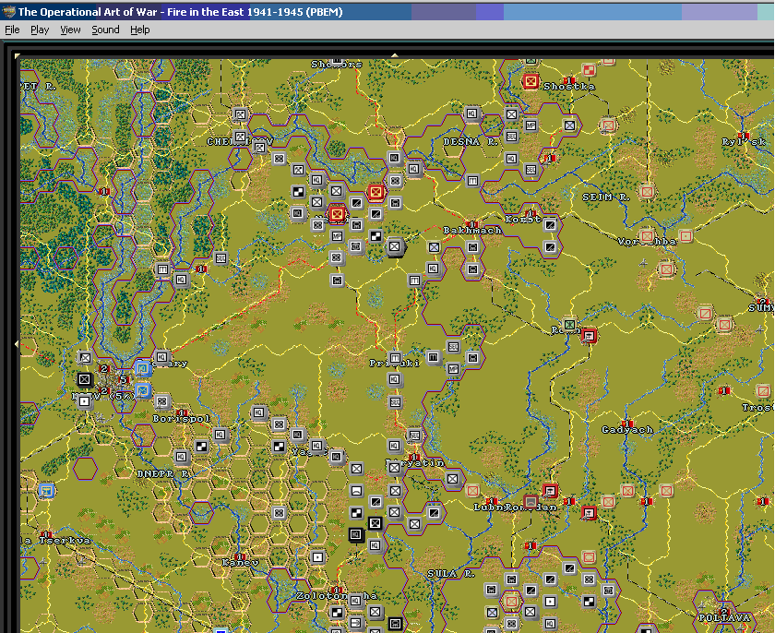Select the MP unit directly south of Nezhin
Viewport: 775px width, 633px height.
tap(337, 236)
